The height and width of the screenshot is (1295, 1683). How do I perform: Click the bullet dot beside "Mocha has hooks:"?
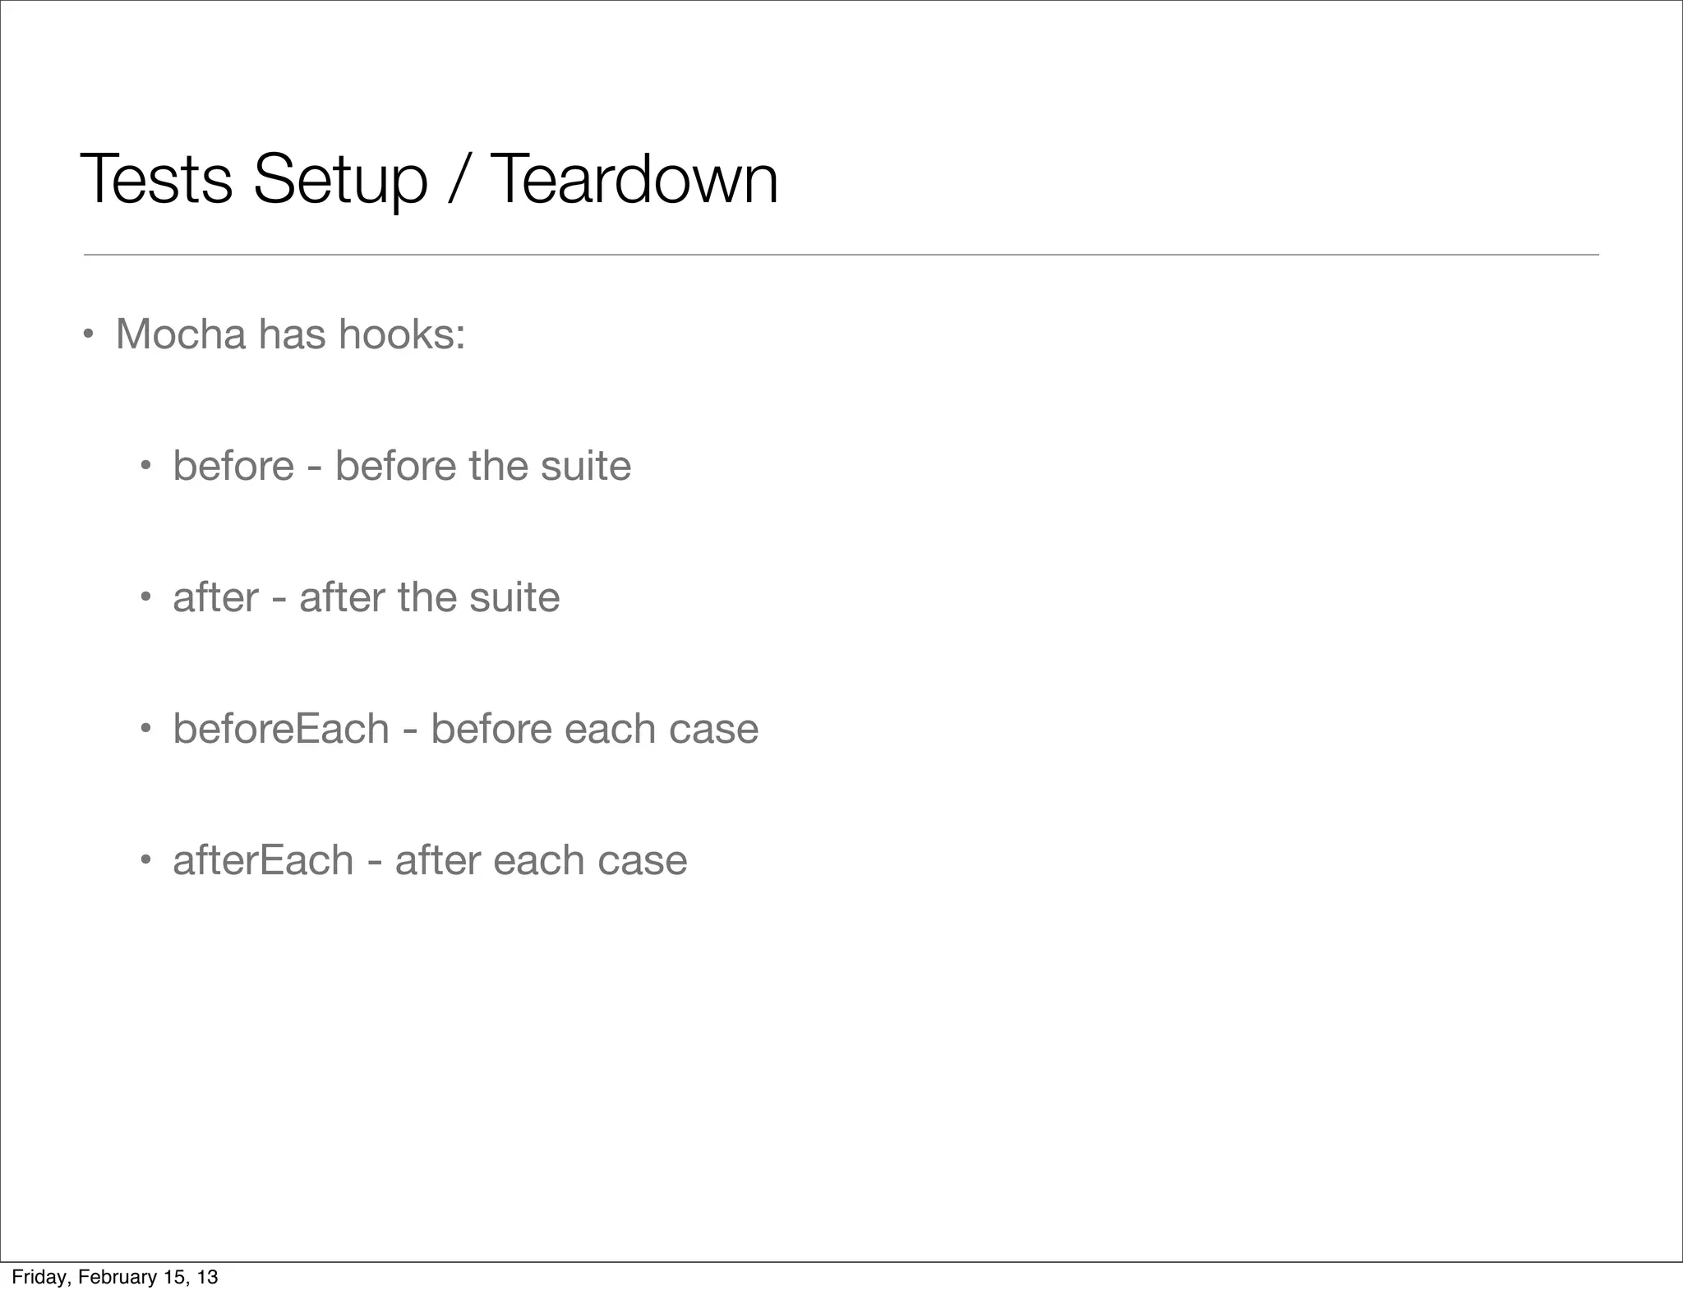pyautogui.click(x=89, y=334)
